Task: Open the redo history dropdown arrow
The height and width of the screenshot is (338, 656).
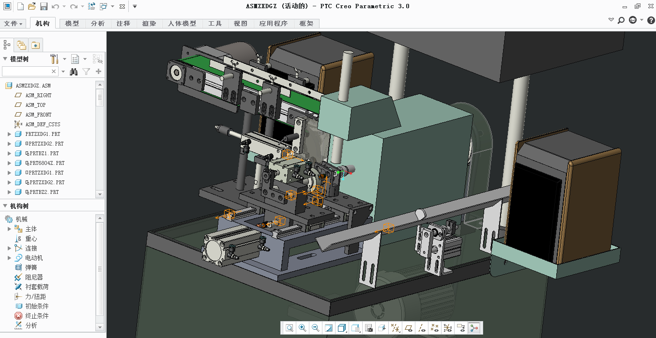Action: click(x=82, y=7)
